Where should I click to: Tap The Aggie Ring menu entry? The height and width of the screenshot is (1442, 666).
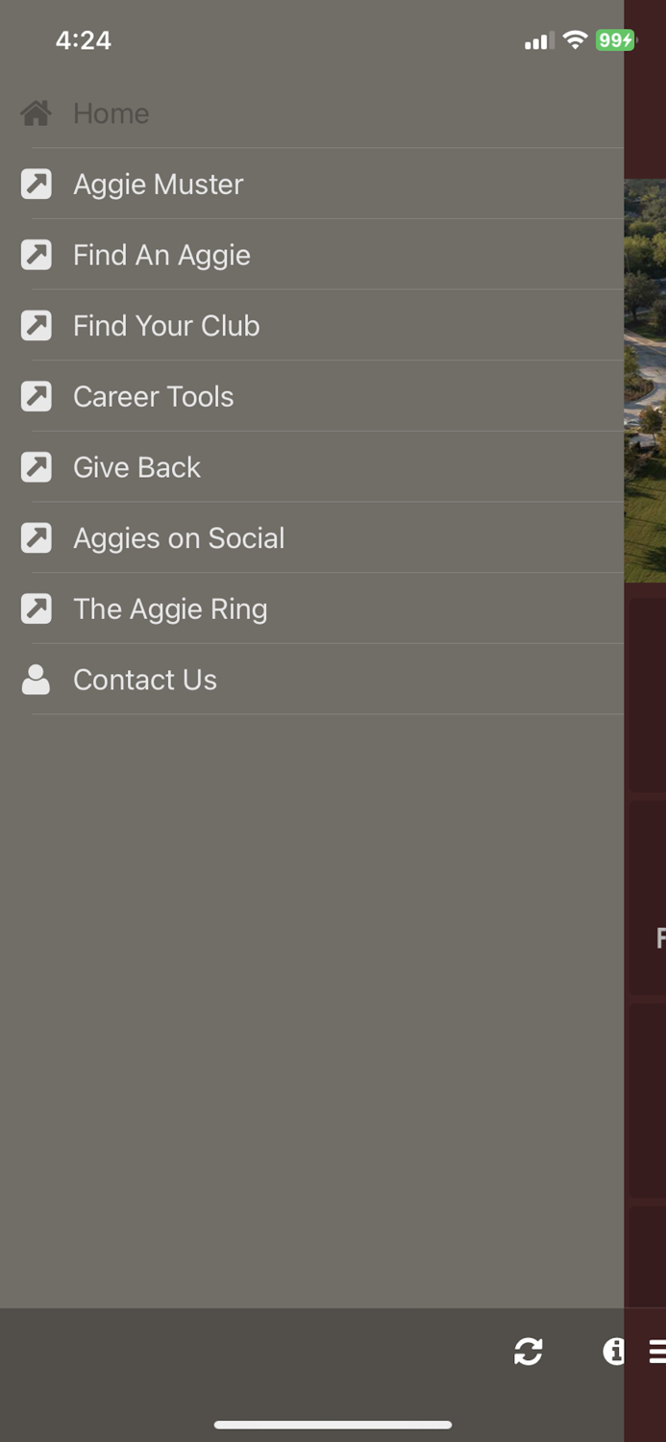(x=170, y=608)
